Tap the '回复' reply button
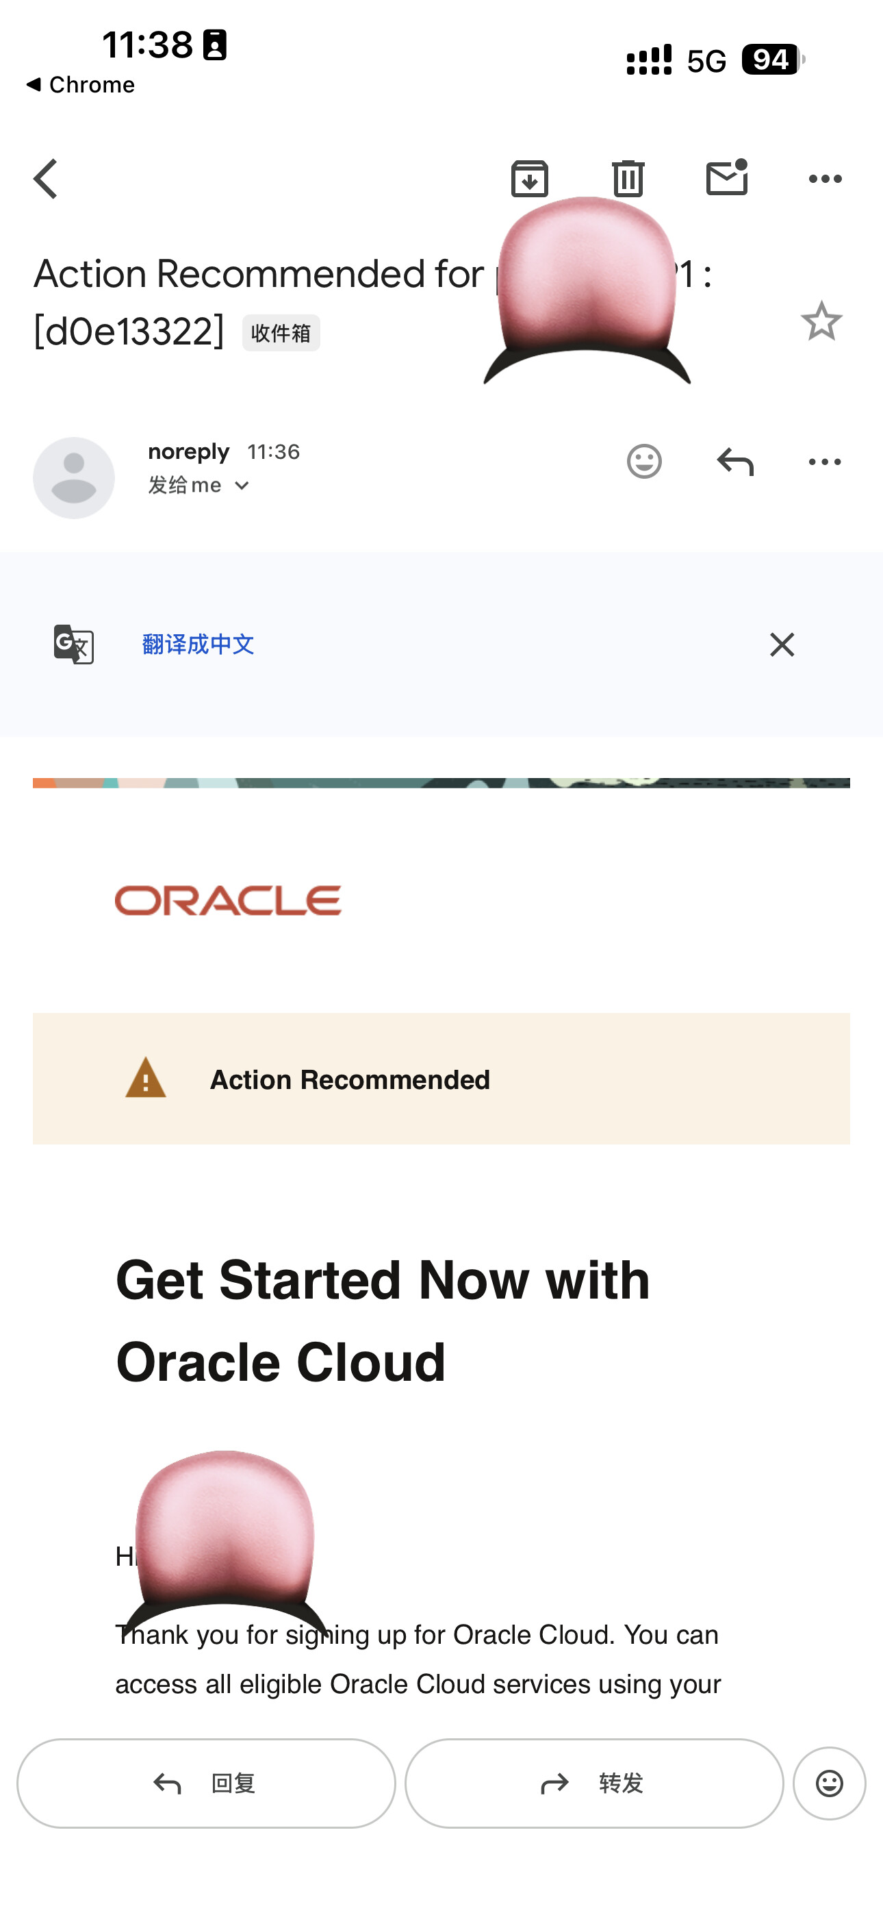Image resolution: width=883 pixels, height=1915 pixels. pyautogui.click(x=206, y=1783)
